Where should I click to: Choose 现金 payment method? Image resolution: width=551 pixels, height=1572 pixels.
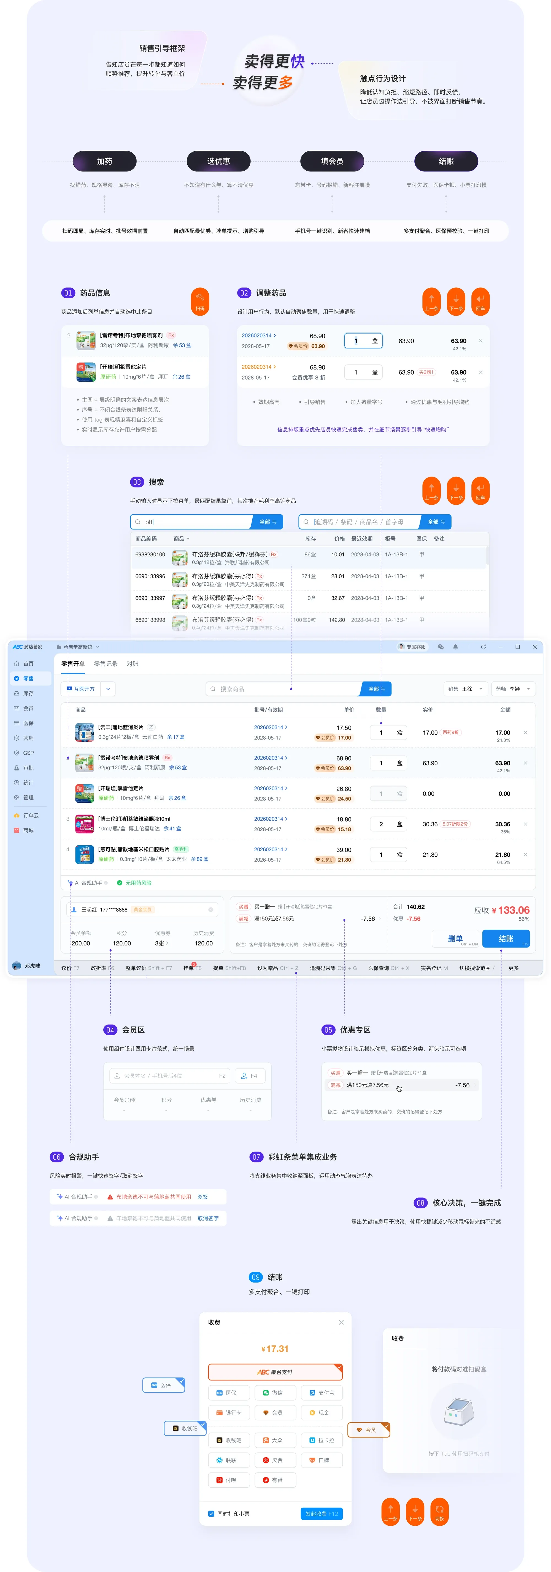322,1413
